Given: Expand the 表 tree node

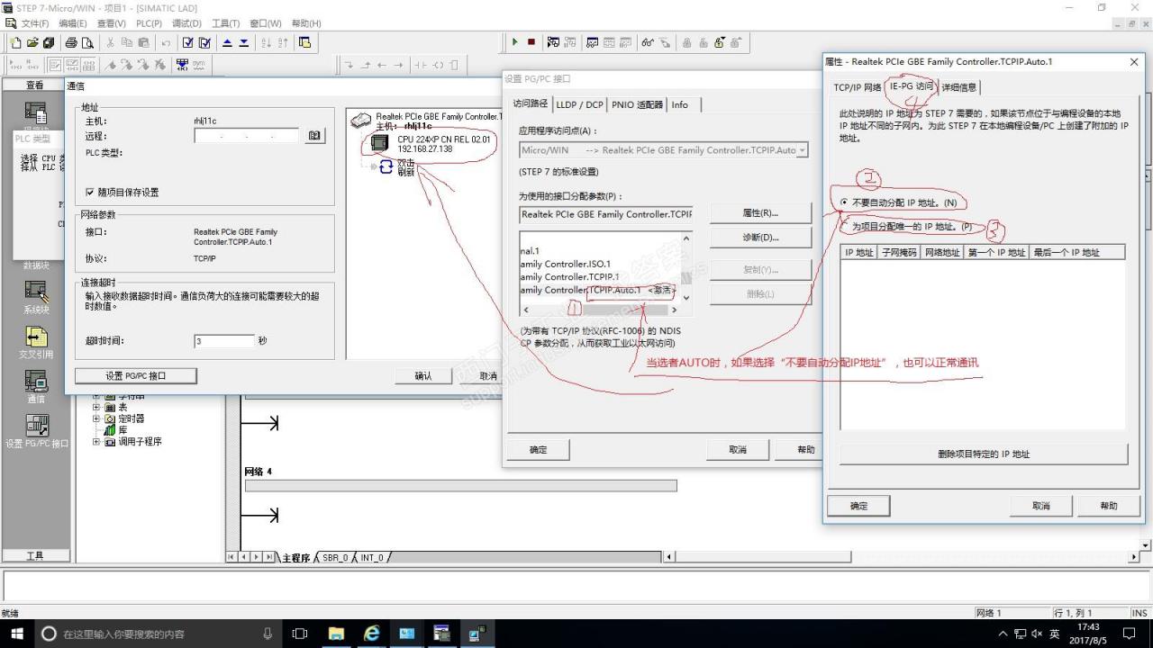Looking at the screenshot, I should point(96,408).
